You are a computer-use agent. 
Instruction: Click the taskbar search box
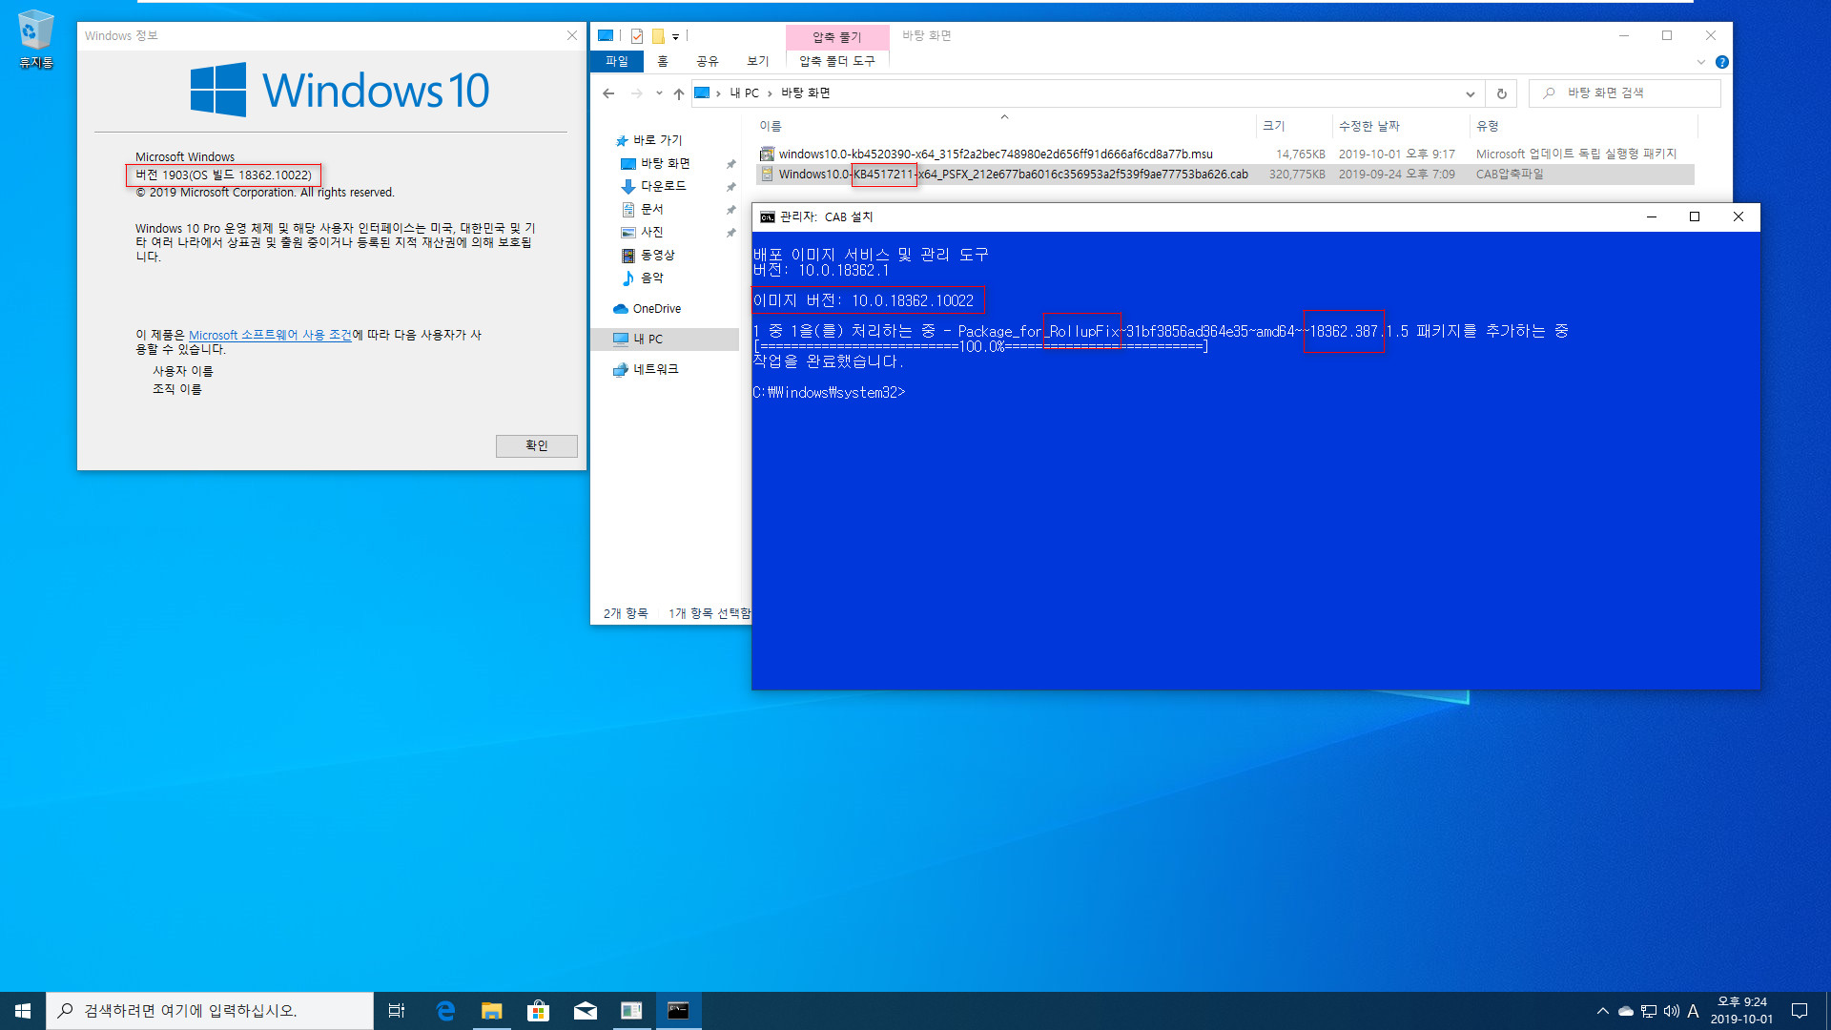(x=210, y=1011)
